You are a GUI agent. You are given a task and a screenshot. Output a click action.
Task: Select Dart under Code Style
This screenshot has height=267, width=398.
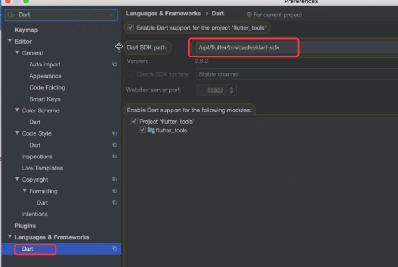tap(35, 145)
